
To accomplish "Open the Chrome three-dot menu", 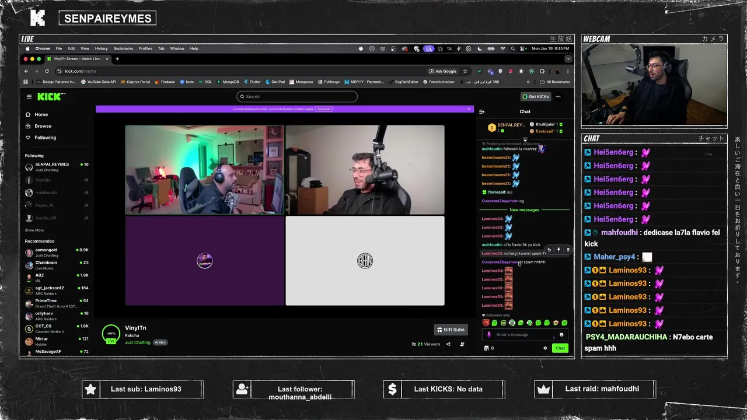I will [567, 71].
